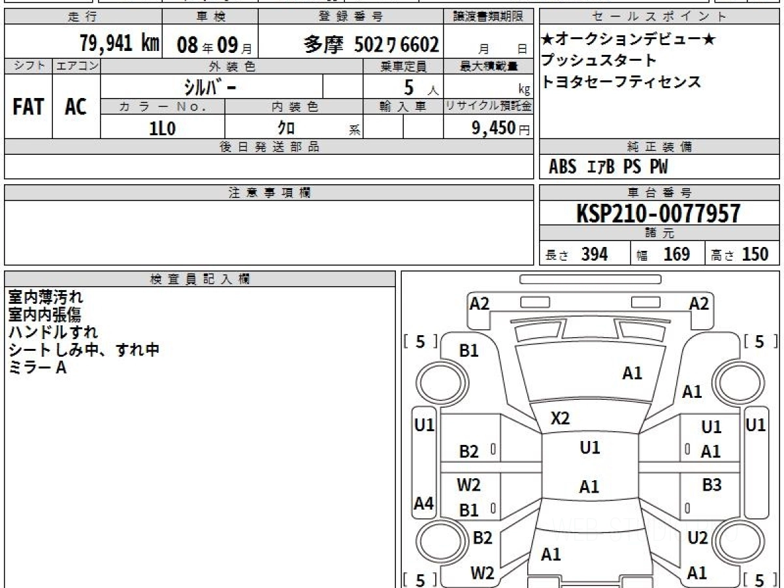The image size is (784, 588).
Task: Select the シルバー exterior color value
Action: (x=211, y=88)
